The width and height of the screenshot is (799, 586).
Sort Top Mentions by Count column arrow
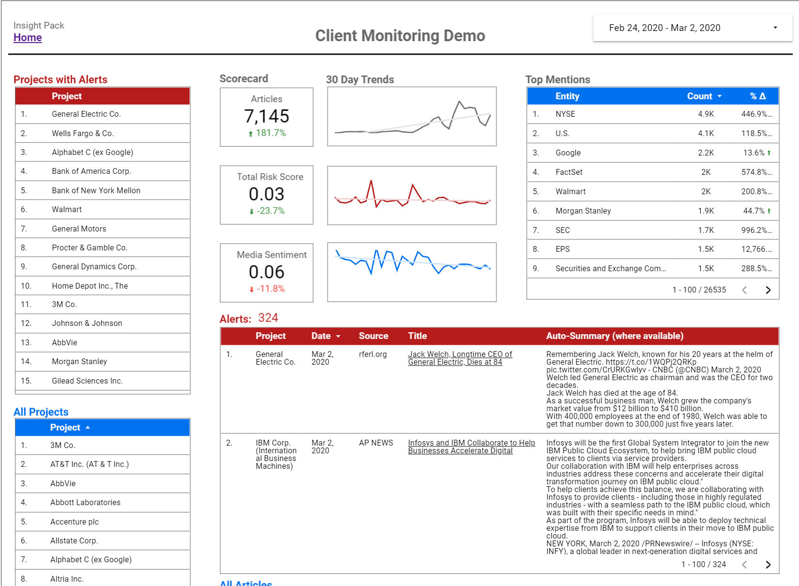[719, 96]
